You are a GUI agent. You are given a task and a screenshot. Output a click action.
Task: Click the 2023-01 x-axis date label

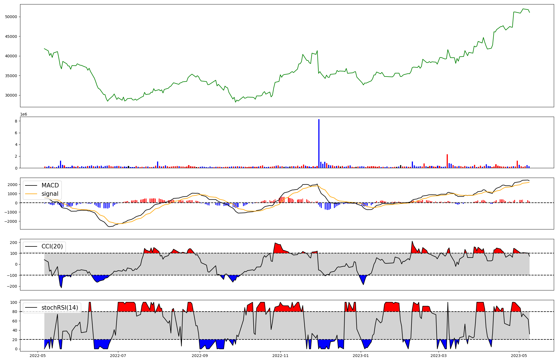pyautogui.click(x=361, y=356)
